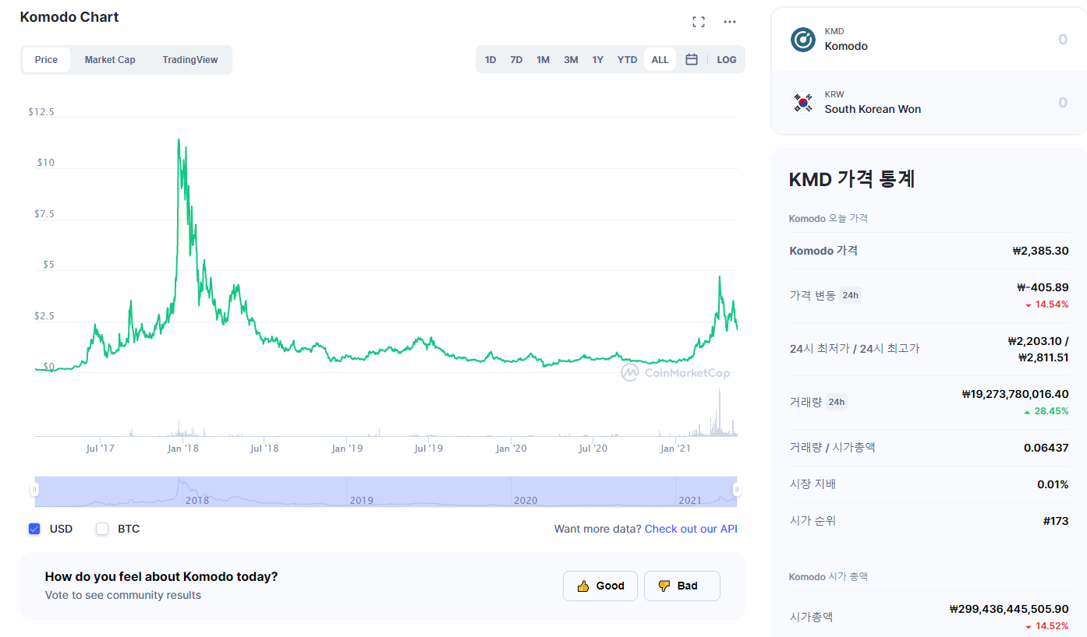Click the price peak on the chart
Image resolution: width=1087 pixels, height=637 pixels.
[179, 139]
